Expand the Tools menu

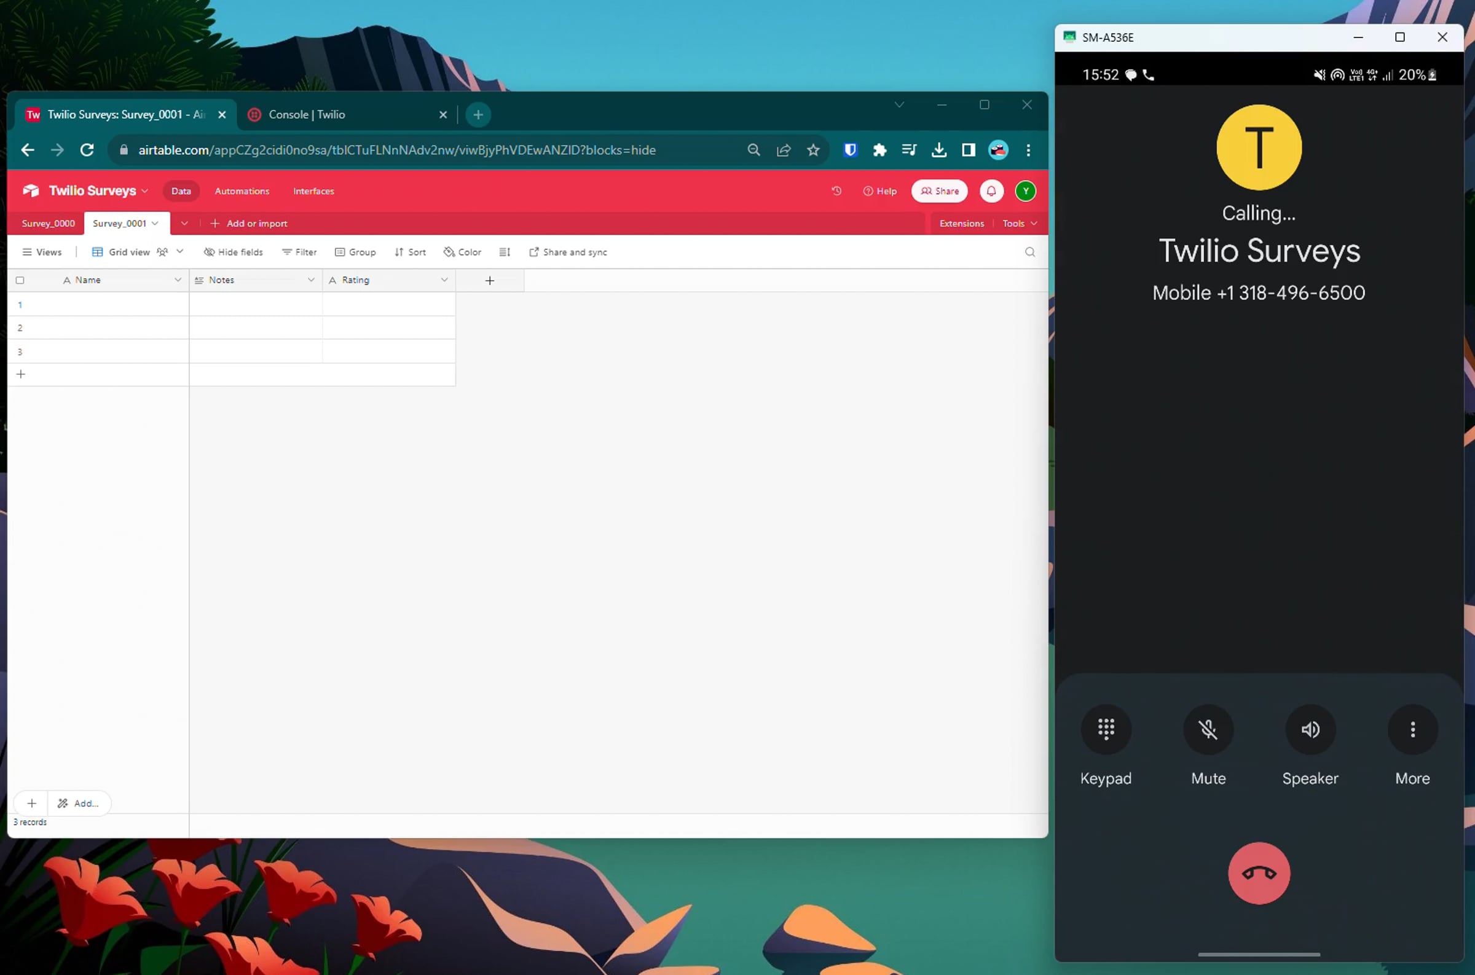pyautogui.click(x=1020, y=223)
